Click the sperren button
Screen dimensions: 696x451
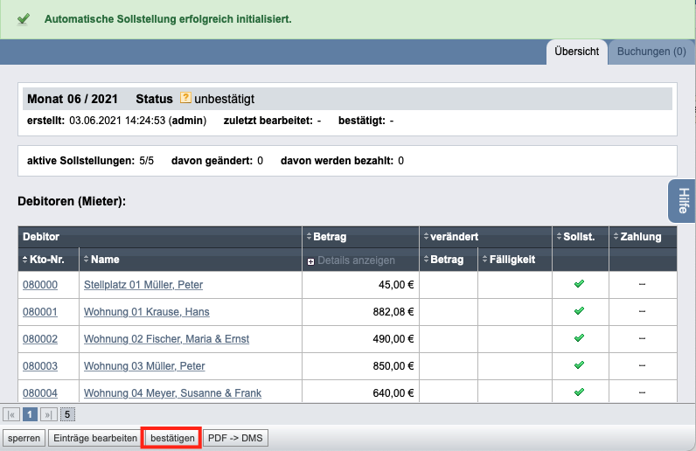24,438
